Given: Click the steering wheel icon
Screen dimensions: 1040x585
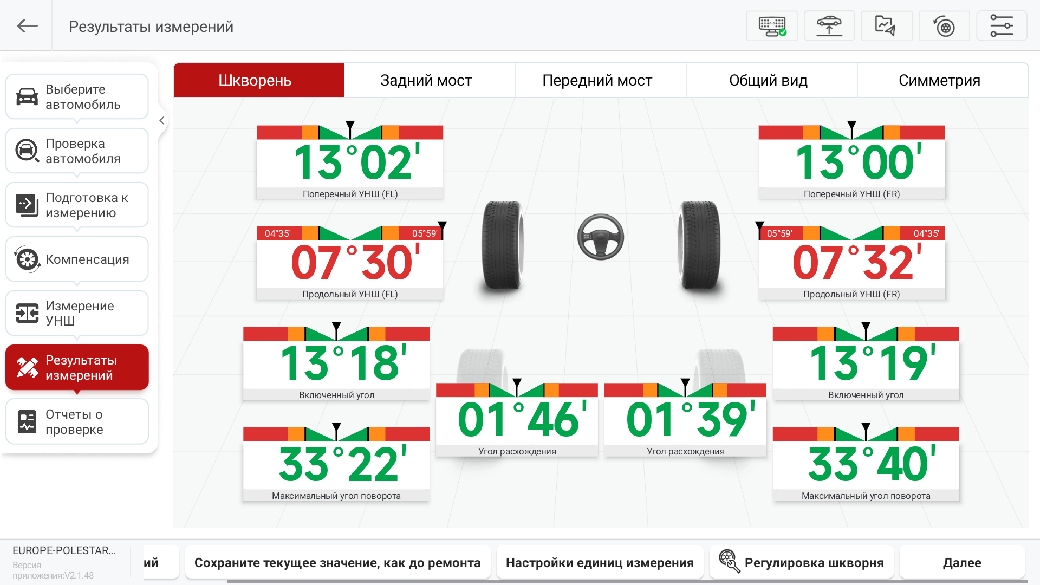Looking at the screenshot, I should 600,237.
